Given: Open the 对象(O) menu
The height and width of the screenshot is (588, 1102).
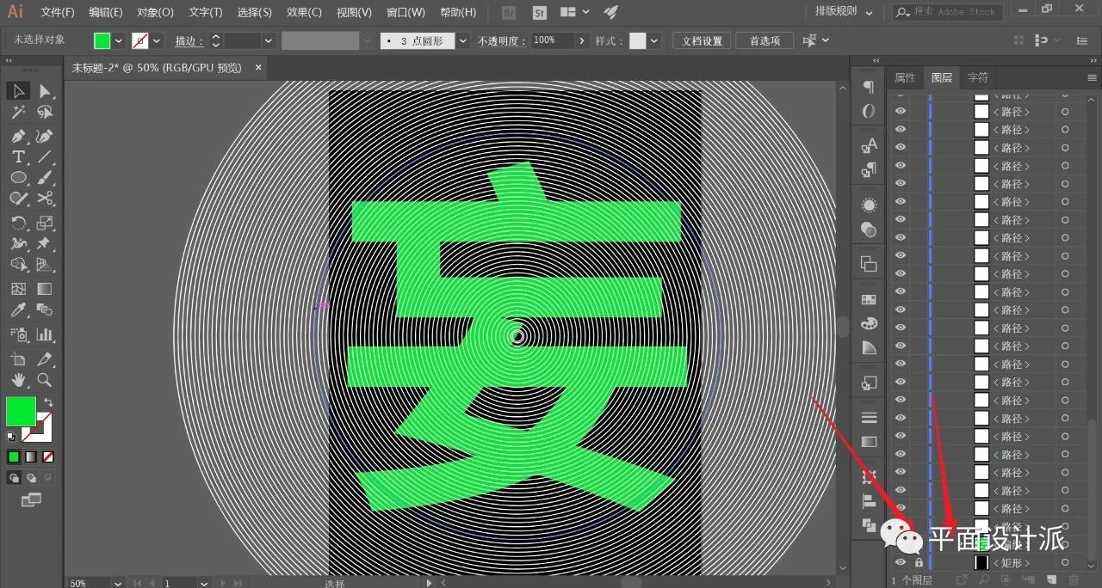Looking at the screenshot, I should (x=155, y=12).
